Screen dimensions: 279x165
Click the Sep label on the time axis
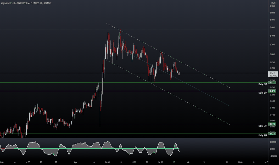click(x=75, y=163)
